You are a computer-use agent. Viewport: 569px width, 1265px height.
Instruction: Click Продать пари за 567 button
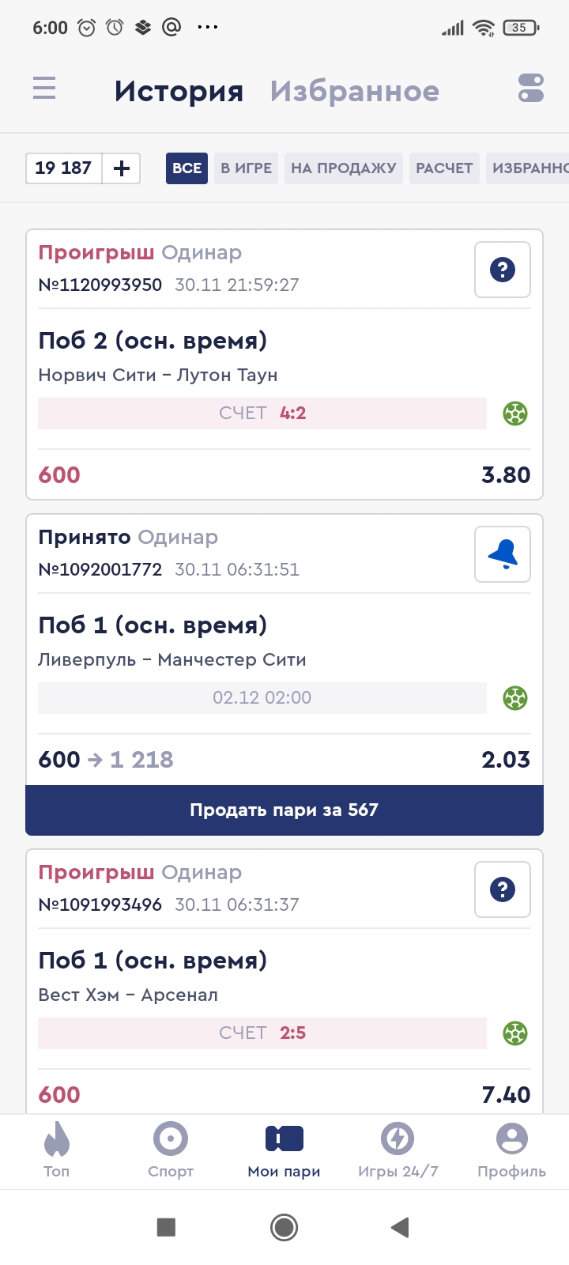coord(284,810)
